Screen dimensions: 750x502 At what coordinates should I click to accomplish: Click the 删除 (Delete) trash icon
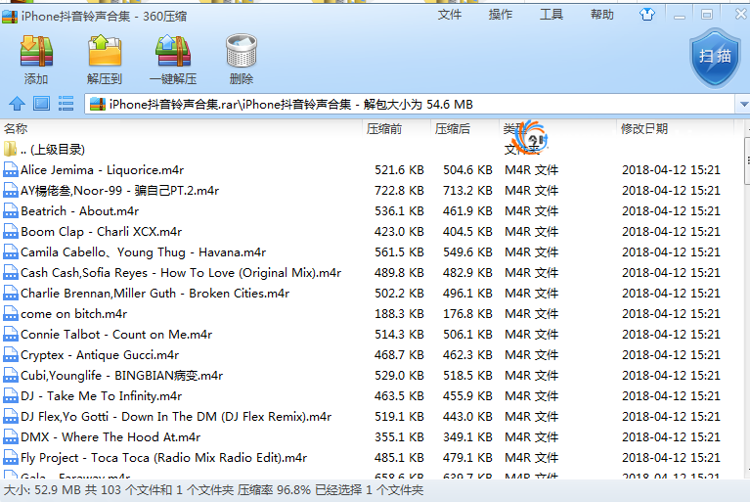(242, 51)
